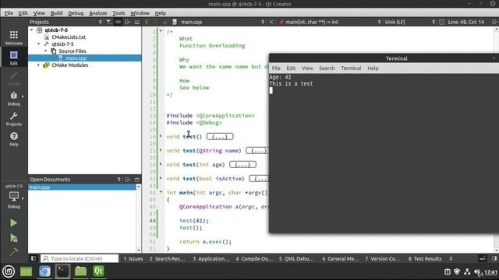Toggle the right sidebar visibility
The height and width of the screenshot is (280, 499).
494,258
